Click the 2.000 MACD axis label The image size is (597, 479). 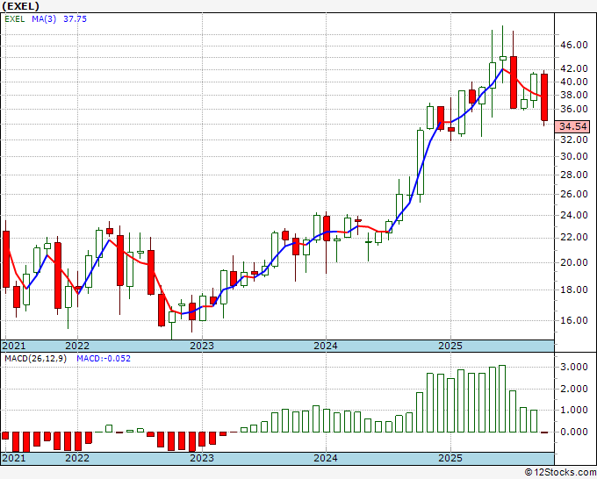(x=574, y=389)
